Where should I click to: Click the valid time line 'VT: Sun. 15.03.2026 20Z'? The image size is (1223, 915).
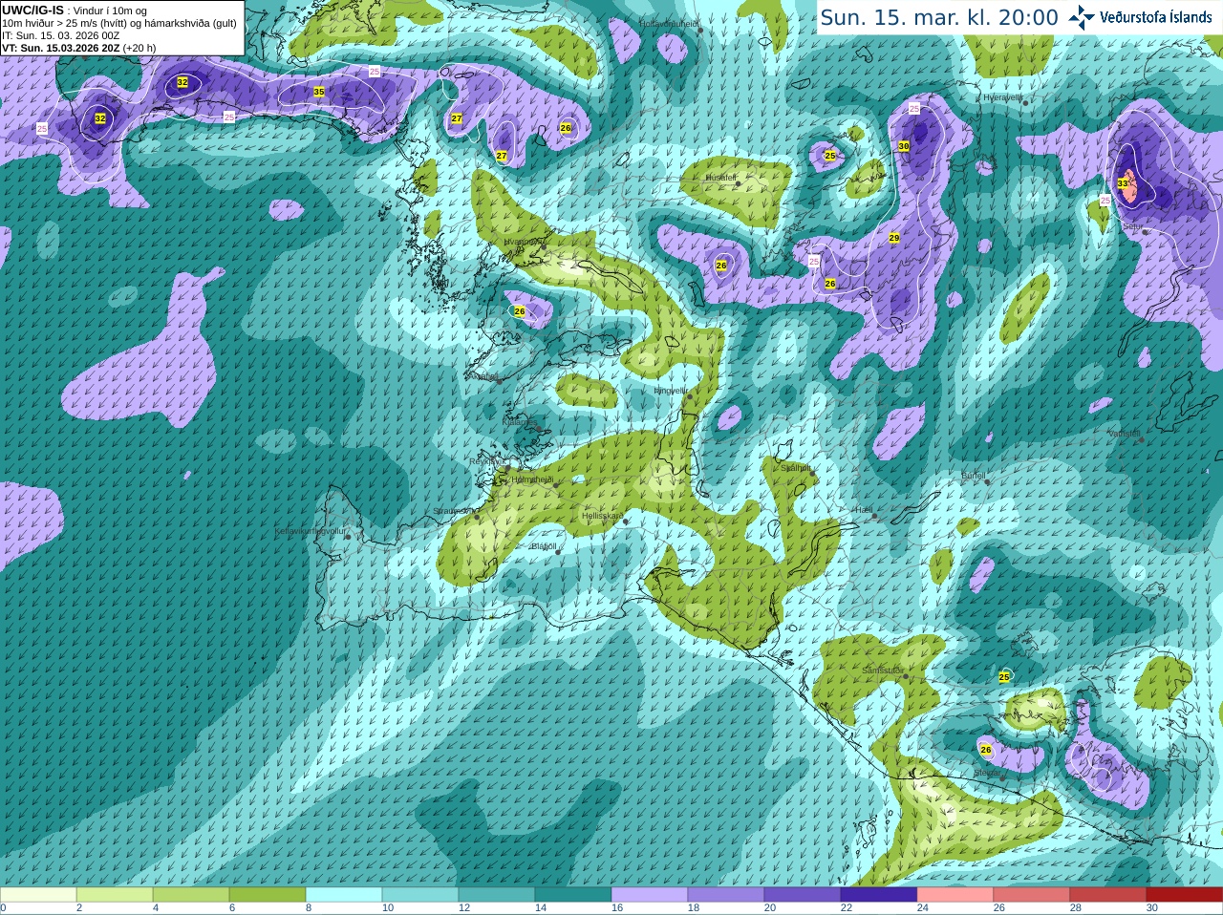point(79,48)
